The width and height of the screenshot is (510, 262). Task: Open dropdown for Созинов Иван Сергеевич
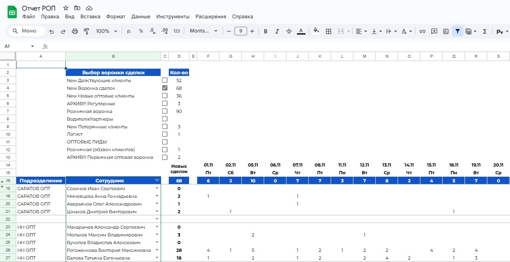click(x=157, y=188)
